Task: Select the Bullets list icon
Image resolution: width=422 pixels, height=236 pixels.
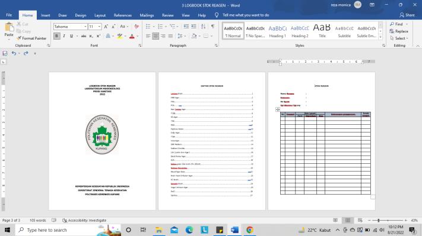Action: pyautogui.click(x=148, y=26)
